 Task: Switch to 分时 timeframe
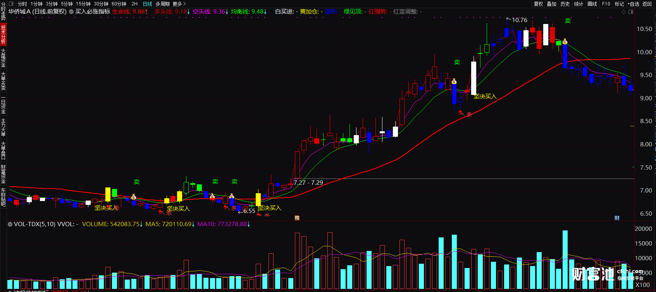[22, 4]
